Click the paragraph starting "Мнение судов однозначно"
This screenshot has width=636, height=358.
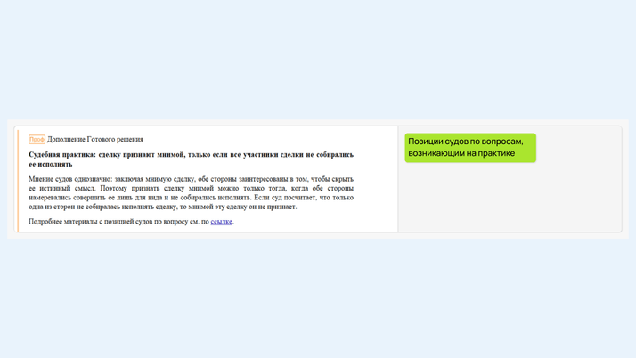coord(191,193)
